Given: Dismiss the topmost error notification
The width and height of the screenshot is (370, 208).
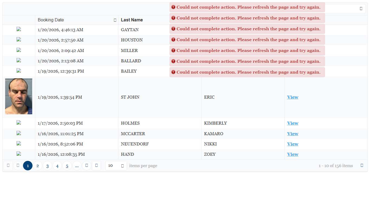Looking at the screenshot, I should (x=247, y=7).
